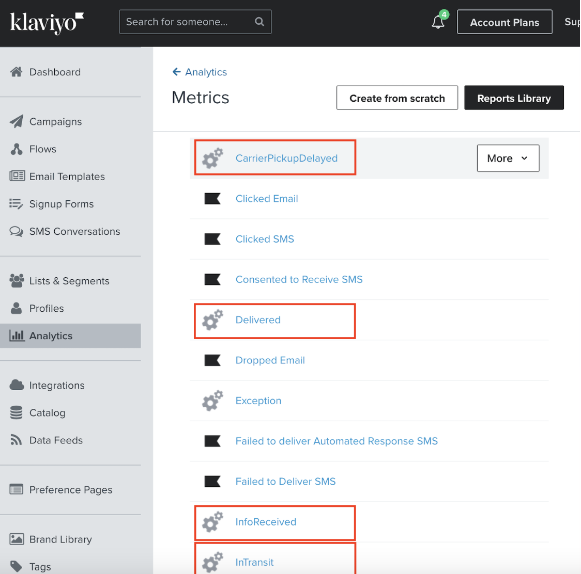The width and height of the screenshot is (581, 574).
Task: Click the Account Plans button
Action: pos(504,22)
